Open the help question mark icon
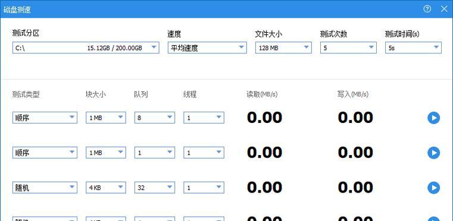Viewport: 453px width, 221px height. click(427, 9)
